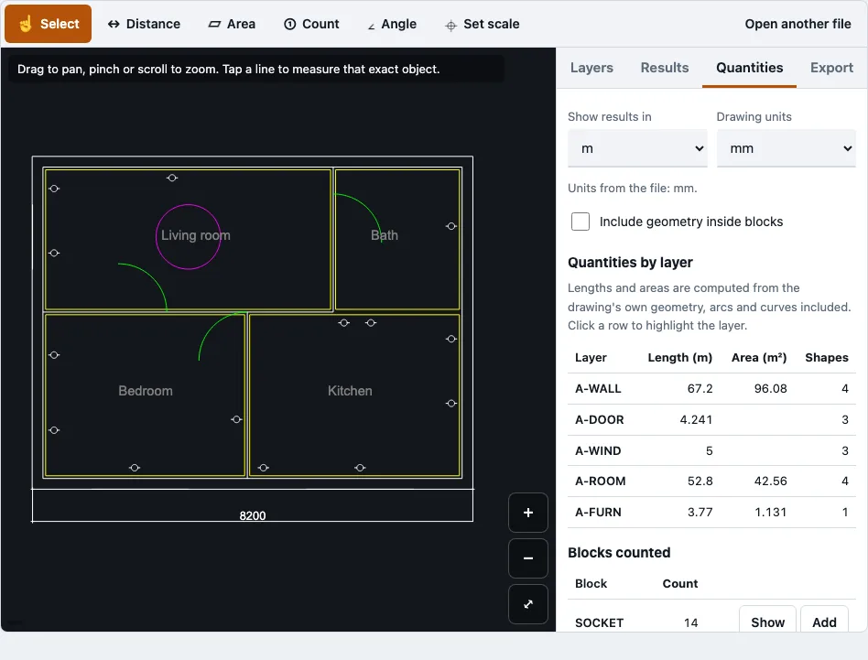This screenshot has width=868, height=660.
Task: Click Open another file
Action: 797,24
